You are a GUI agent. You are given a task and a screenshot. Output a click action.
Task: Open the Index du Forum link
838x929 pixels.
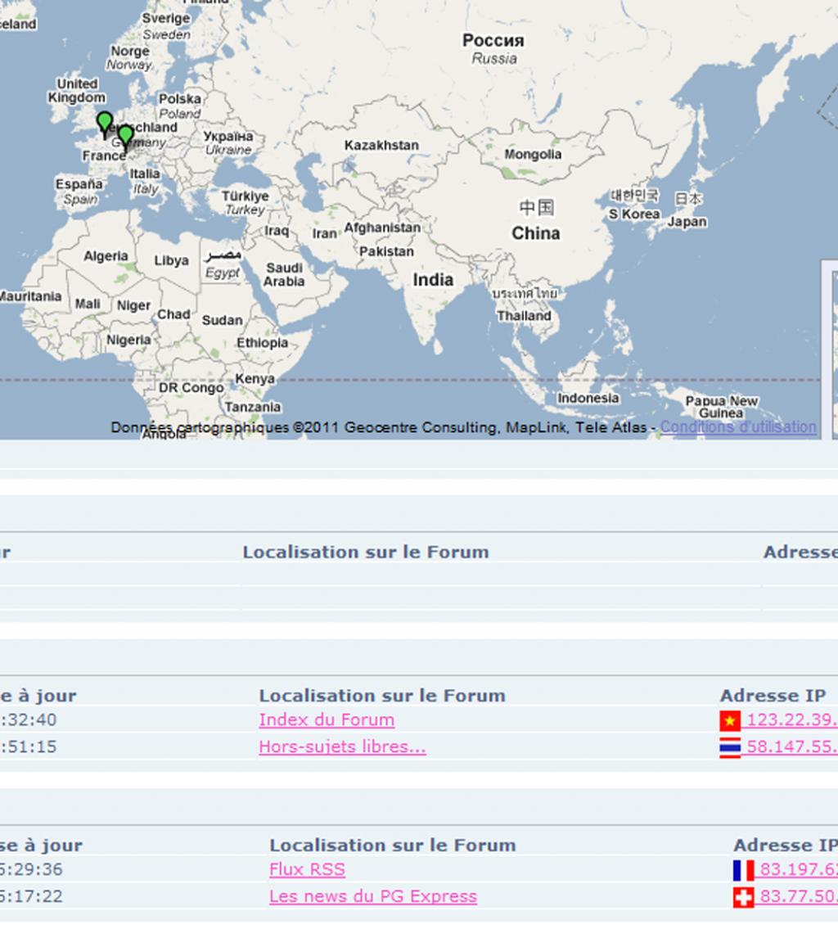[327, 719]
